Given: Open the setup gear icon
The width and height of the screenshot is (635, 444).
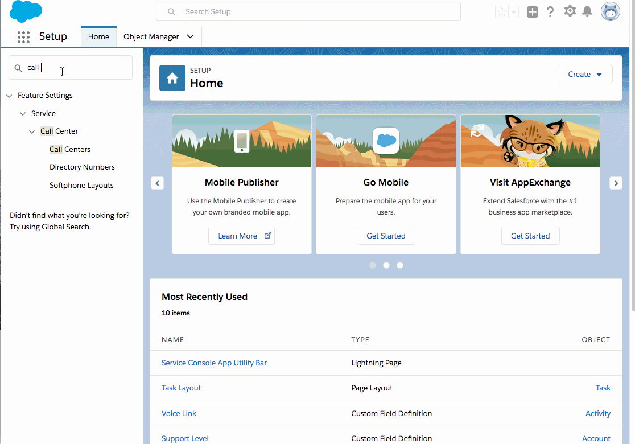Looking at the screenshot, I should tap(570, 11).
